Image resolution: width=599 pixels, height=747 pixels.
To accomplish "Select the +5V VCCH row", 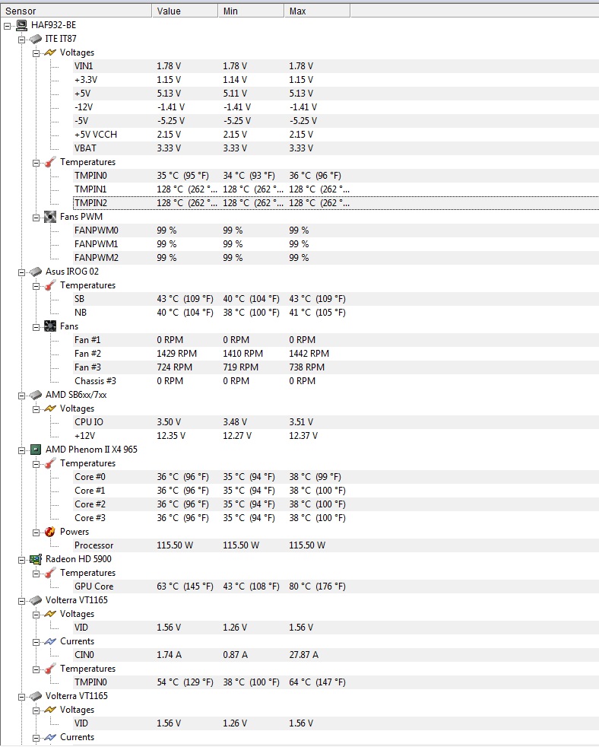I will 336,135.
